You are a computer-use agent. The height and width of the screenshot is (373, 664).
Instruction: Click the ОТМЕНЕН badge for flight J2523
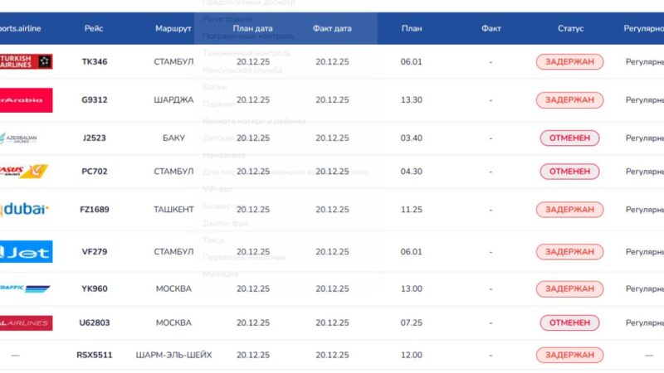coord(569,138)
